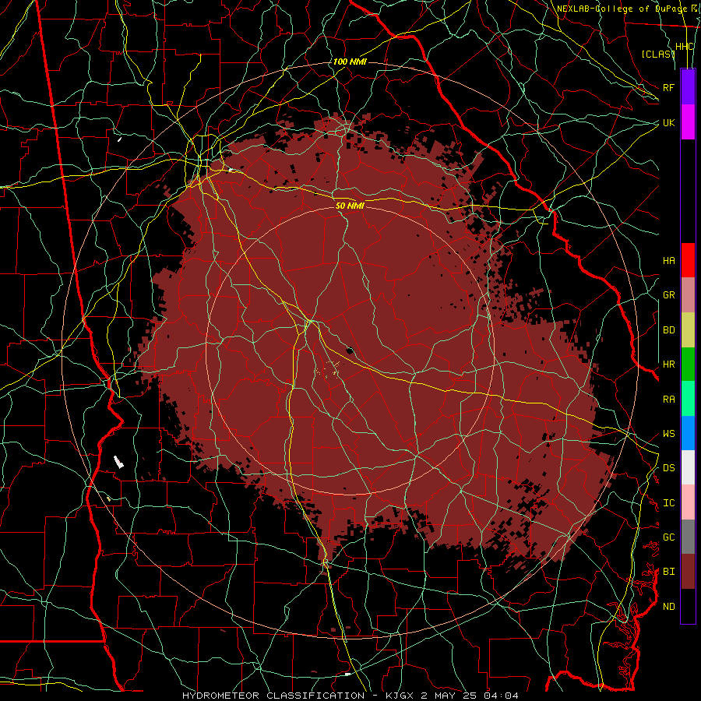The height and width of the screenshot is (701, 701).
Task: Click the HA legend label
Action: click(x=668, y=261)
